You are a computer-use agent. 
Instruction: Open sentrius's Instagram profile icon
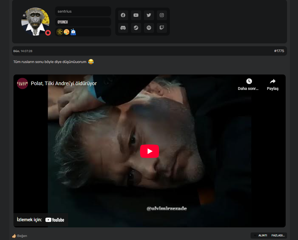[x=162, y=15]
